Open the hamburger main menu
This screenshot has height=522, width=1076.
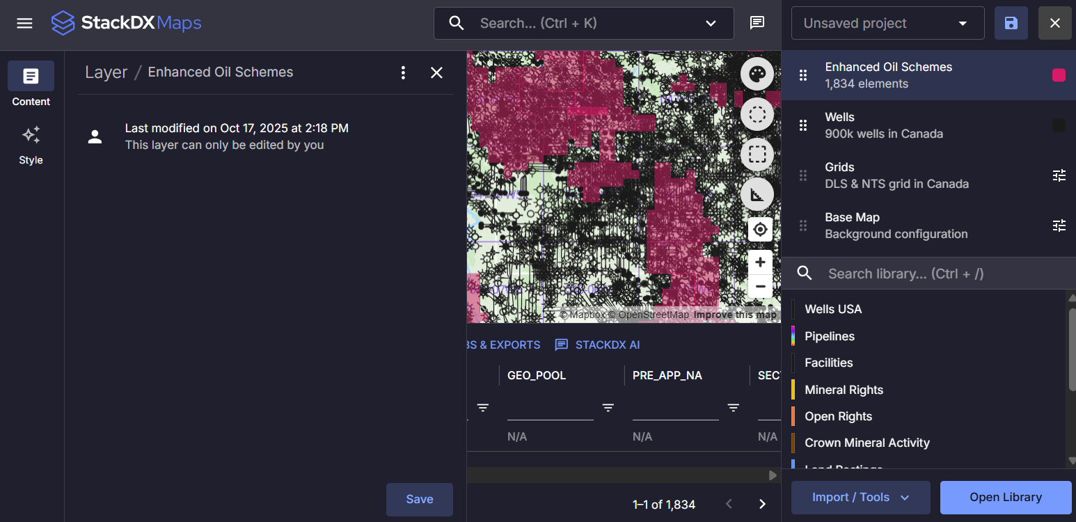coord(25,24)
